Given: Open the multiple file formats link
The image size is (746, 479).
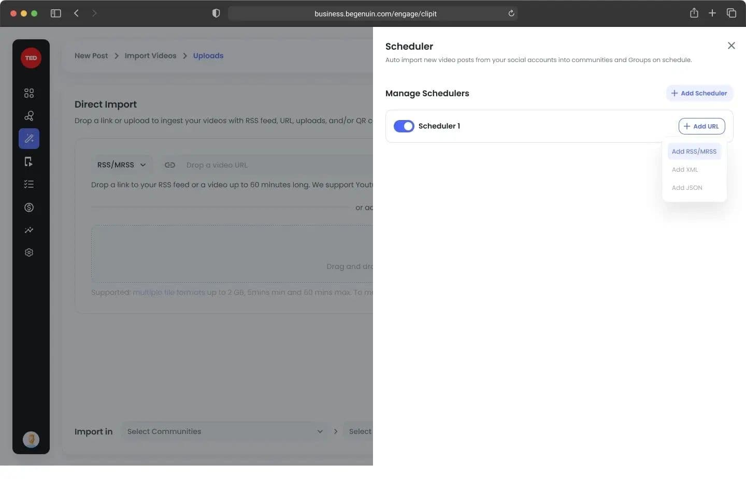Looking at the screenshot, I should pos(169,292).
